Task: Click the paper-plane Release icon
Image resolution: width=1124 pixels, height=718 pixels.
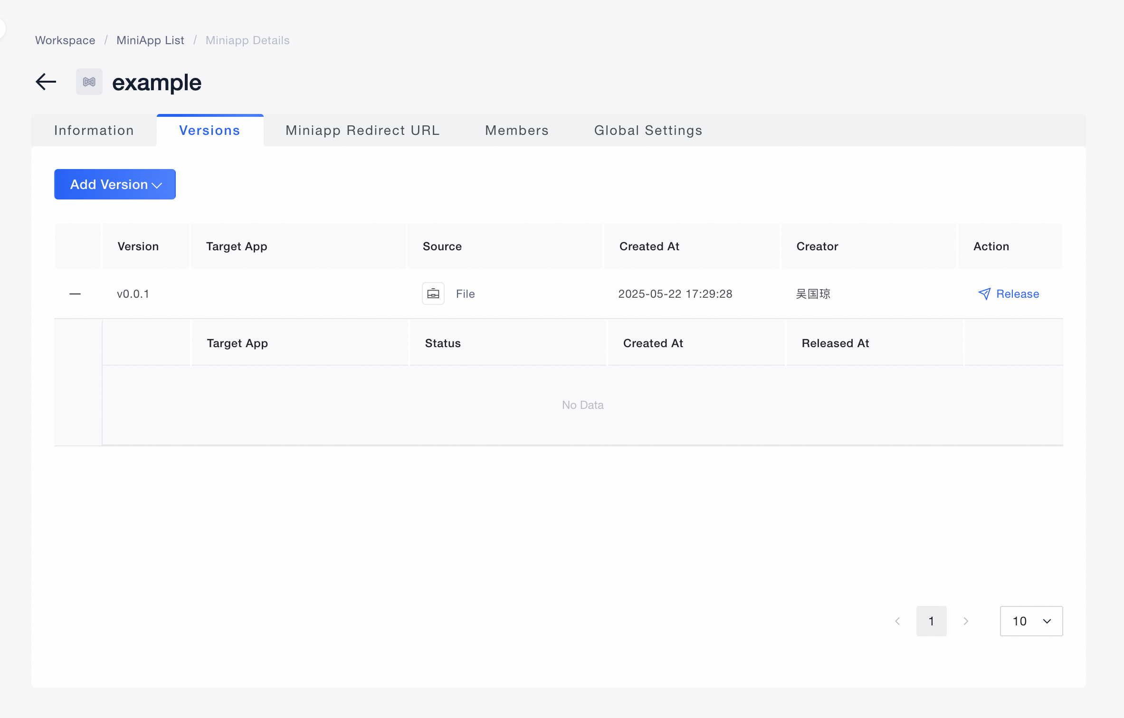Action: point(984,294)
